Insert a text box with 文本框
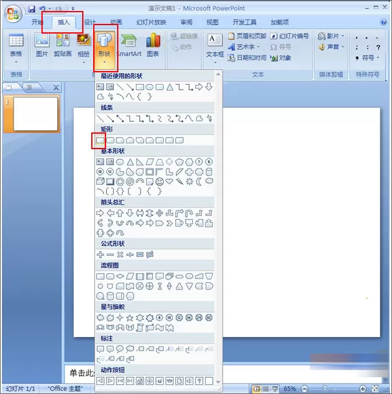Screen dimensions: 392x394 pyautogui.click(x=215, y=48)
